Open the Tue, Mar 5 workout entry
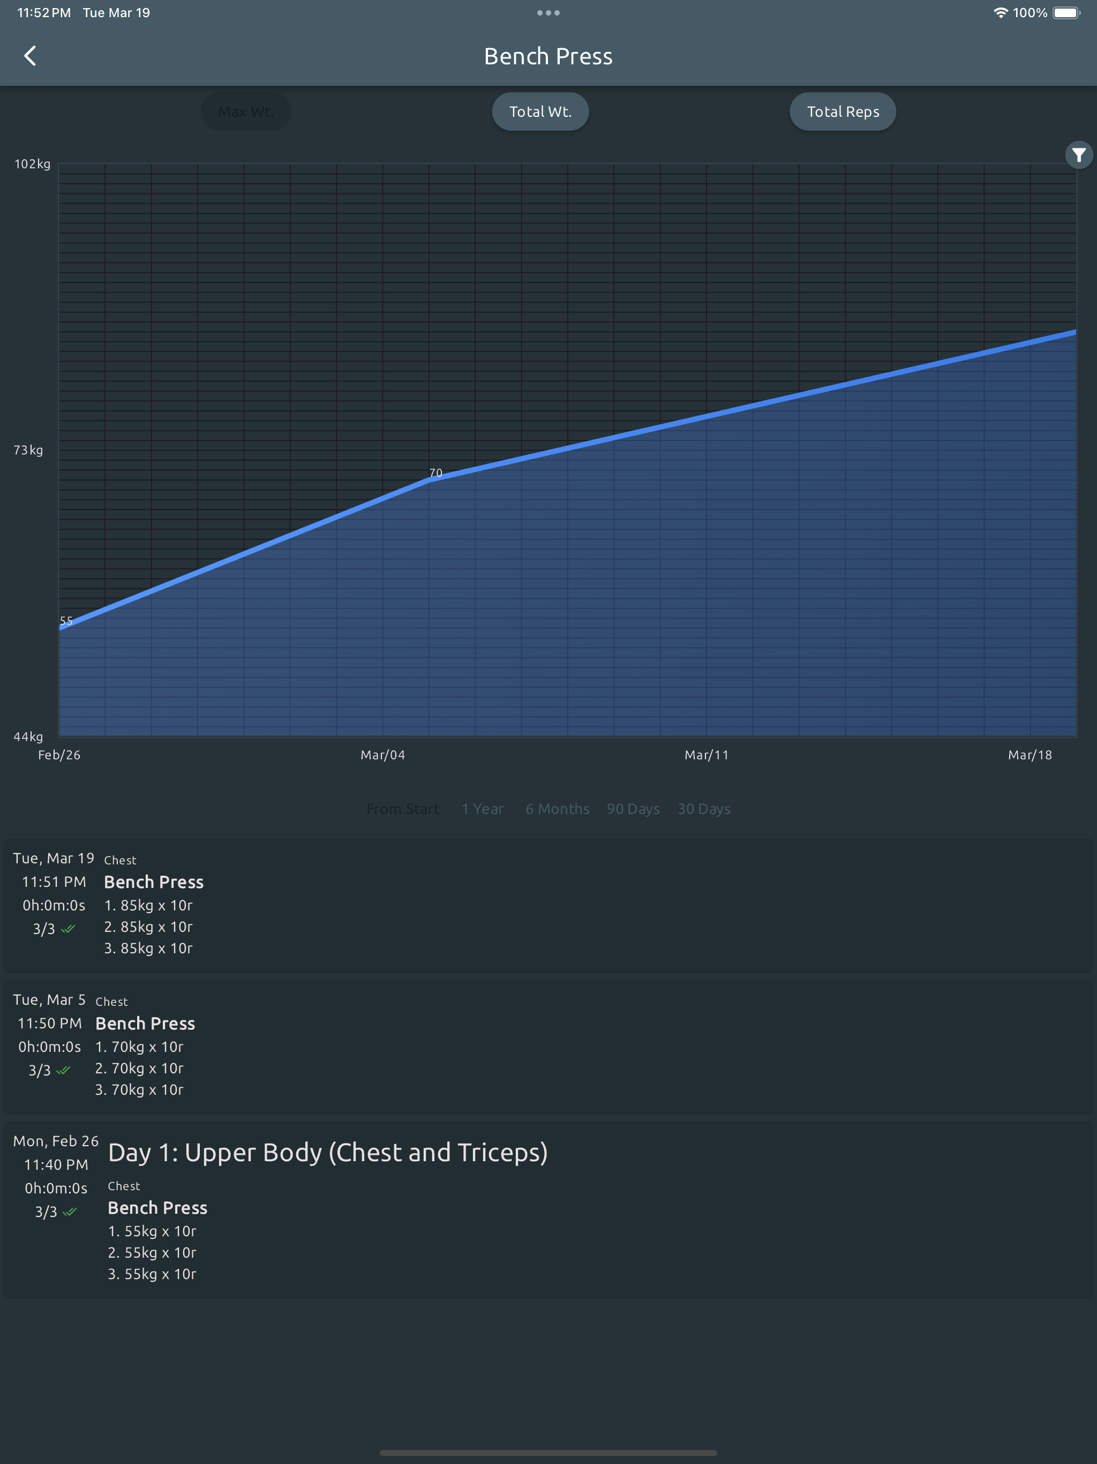This screenshot has width=1097, height=1464. tap(548, 1047)
